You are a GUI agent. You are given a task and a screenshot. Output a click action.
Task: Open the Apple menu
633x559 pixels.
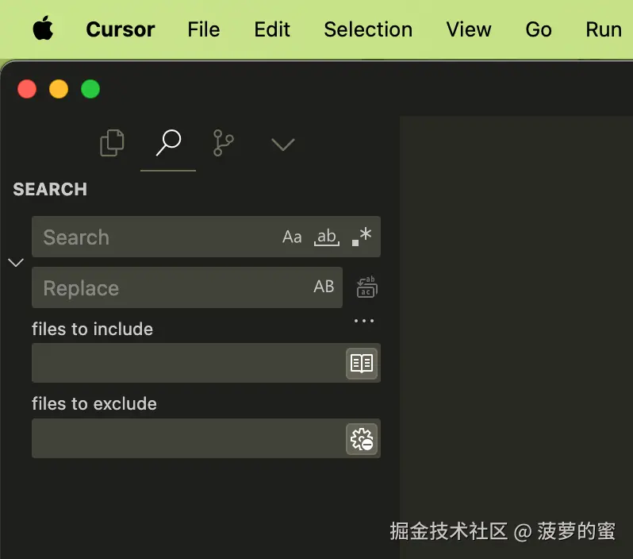coord(43,29)
